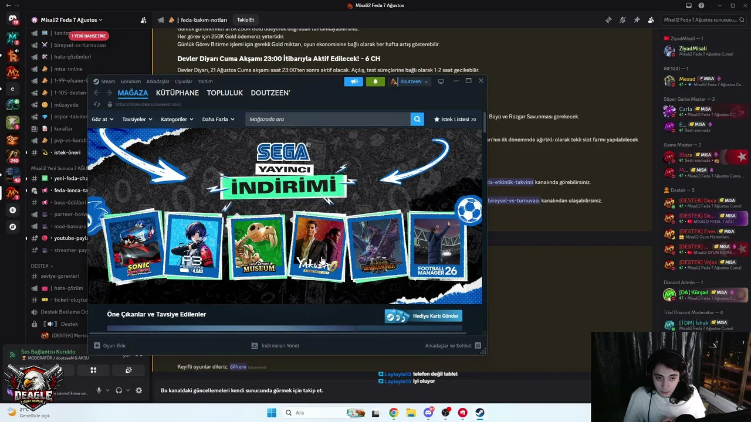Toggle Discord member list
Screen dimensions: 751x422
click(651, 20)
